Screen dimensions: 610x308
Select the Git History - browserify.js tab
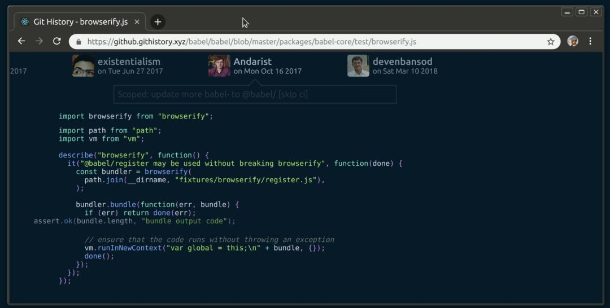click(80, 22)
